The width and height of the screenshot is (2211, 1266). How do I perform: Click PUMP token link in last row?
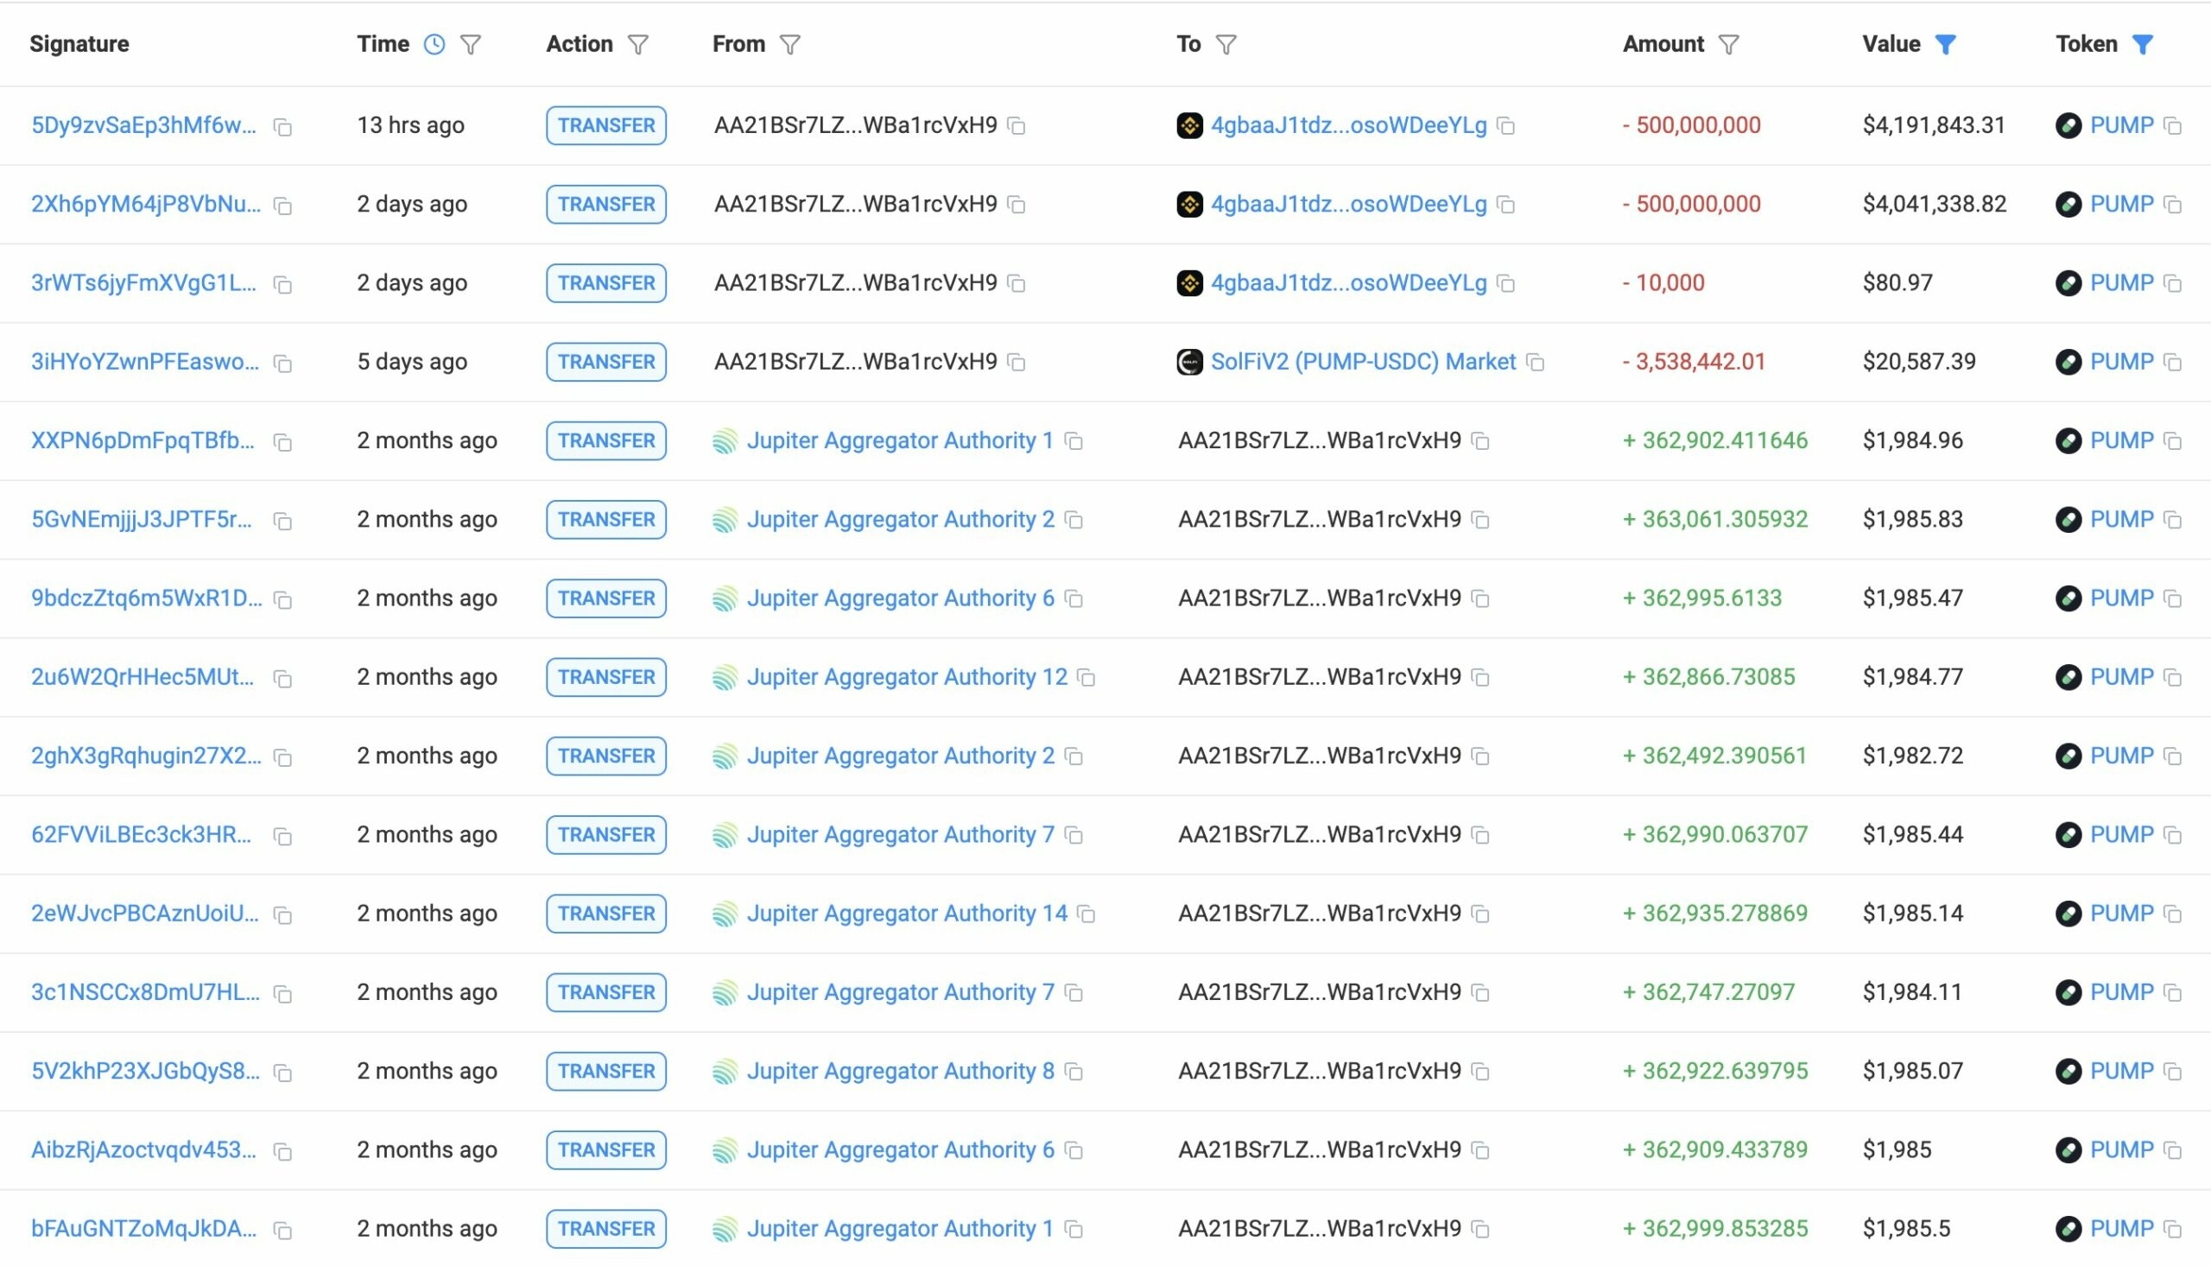[x=2120, y=1228]
